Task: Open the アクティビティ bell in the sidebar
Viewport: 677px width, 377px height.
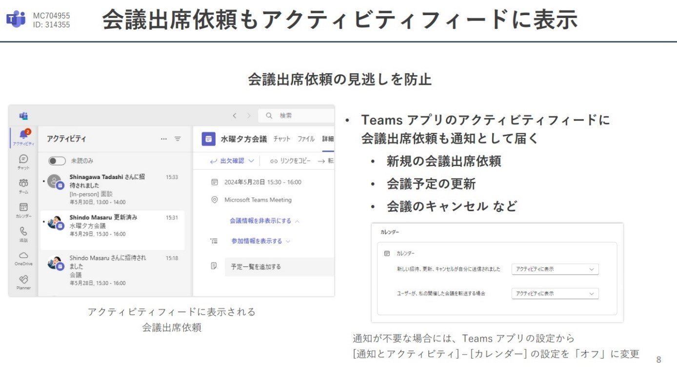Action: tap(23, 138)
